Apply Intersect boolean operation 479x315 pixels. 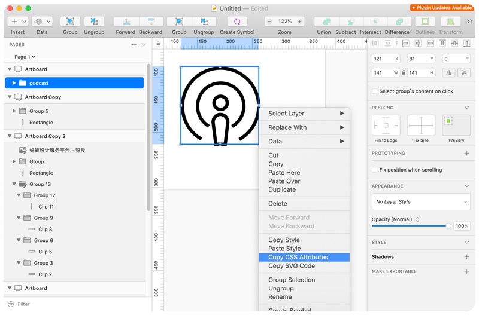(x=375, y=22)
